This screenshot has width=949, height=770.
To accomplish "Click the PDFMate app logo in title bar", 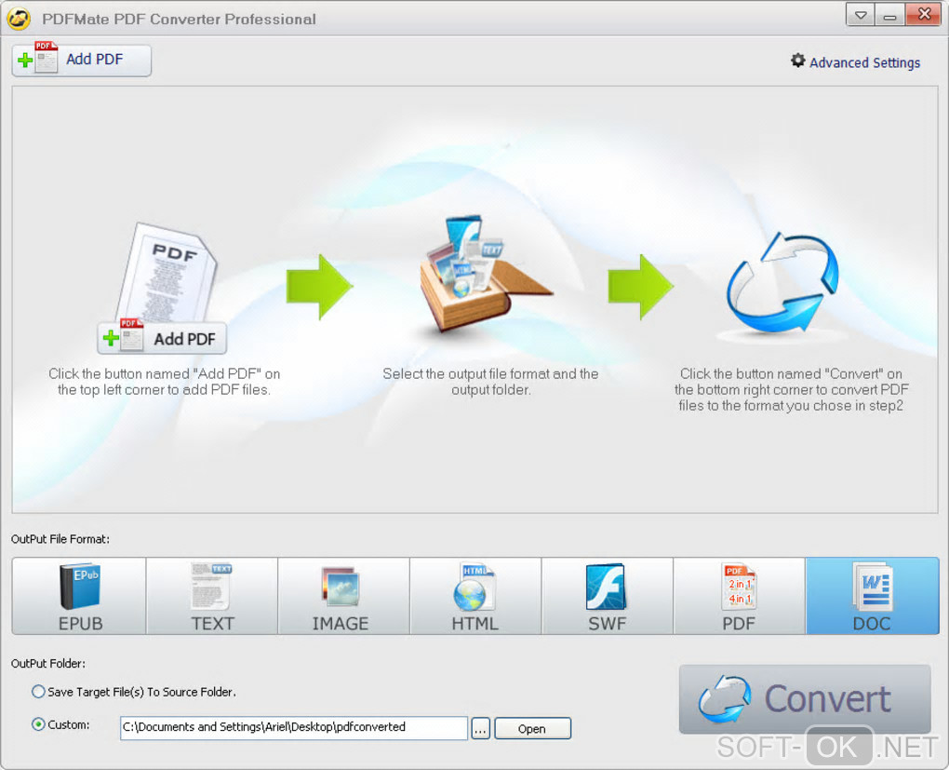I will pos(19,19).
